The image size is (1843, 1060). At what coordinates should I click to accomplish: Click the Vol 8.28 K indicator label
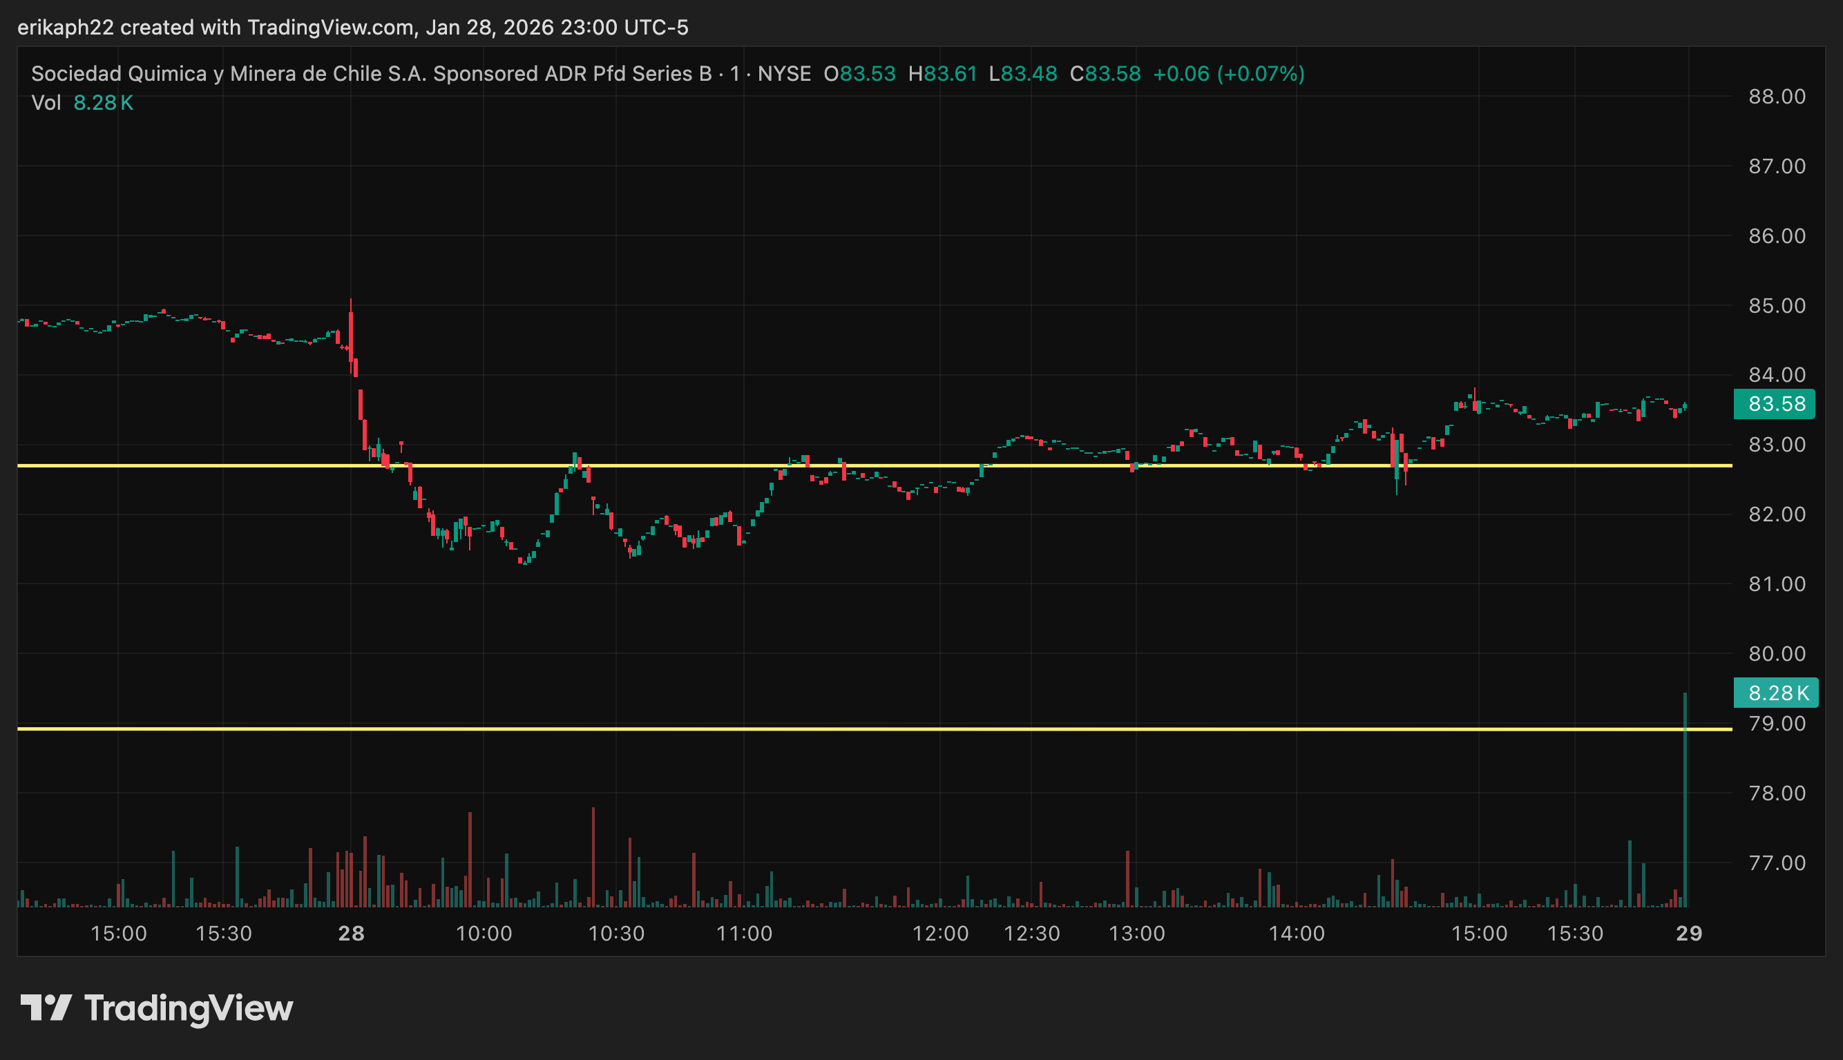(82, 103)
